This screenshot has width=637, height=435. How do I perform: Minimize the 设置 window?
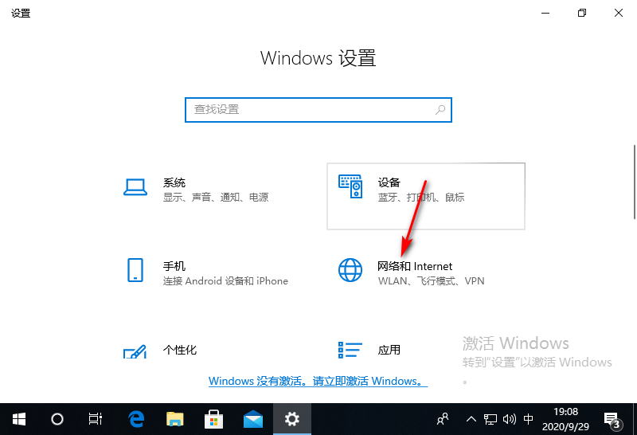(545, 13)
